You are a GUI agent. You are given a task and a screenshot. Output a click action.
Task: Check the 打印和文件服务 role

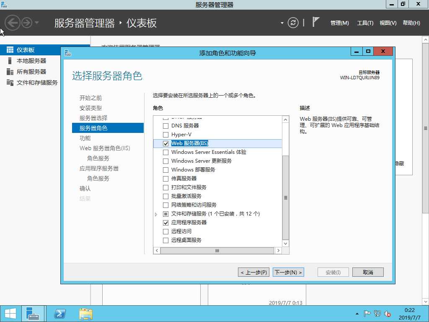point(165,187)
